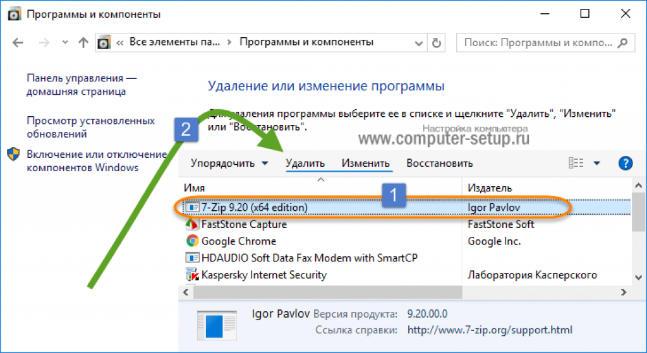Click the Back navigation arrow
647x353 pixels.
[x=18, y=42]
